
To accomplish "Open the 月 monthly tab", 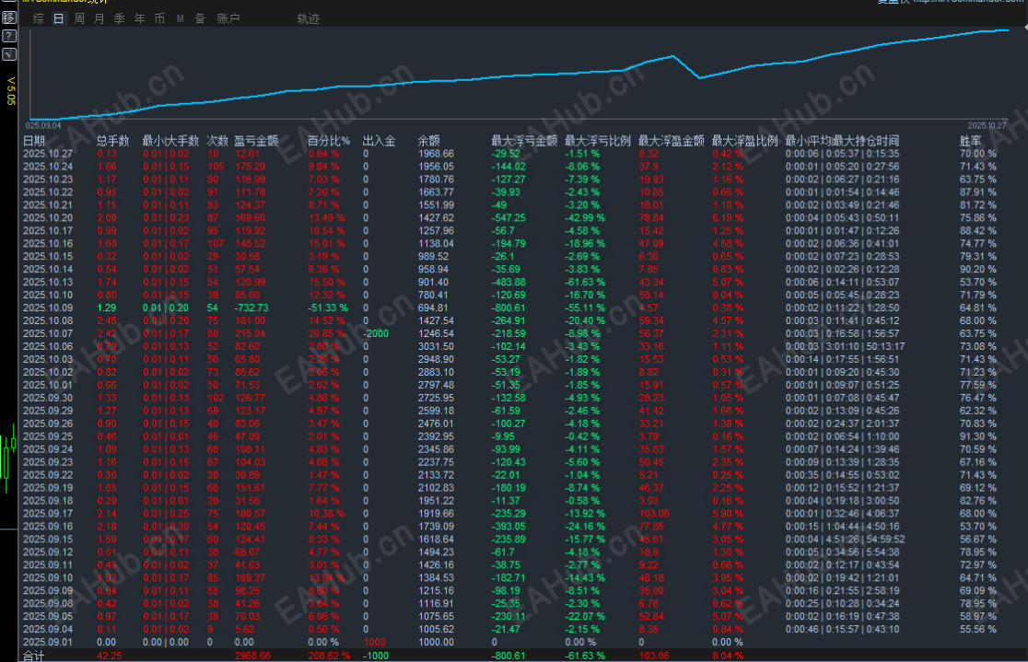I will 99,18.
